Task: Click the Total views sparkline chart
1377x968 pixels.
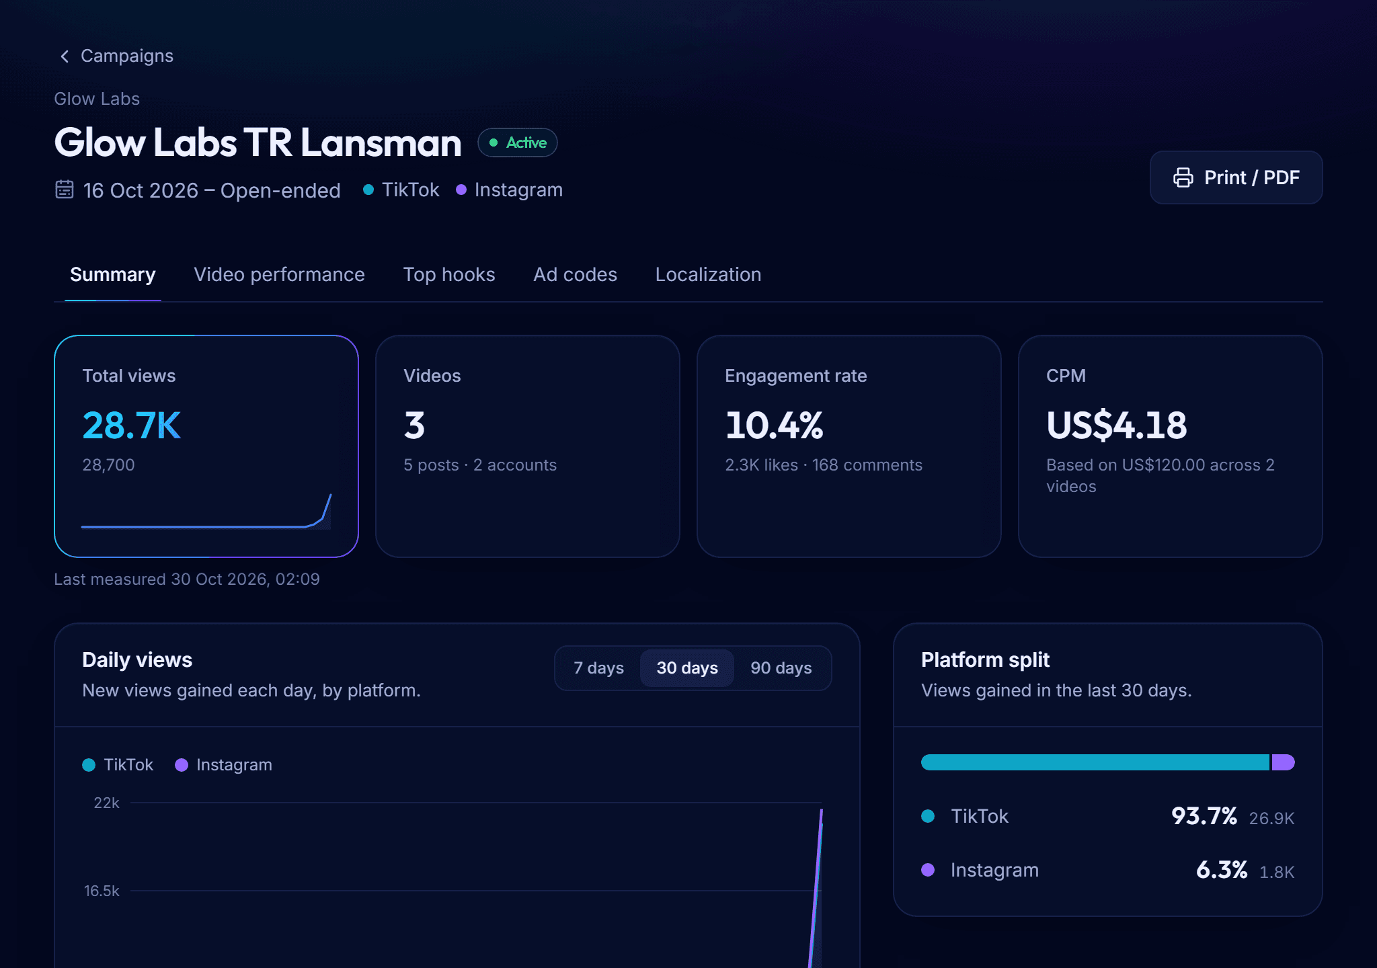Action: click(206, 512)
